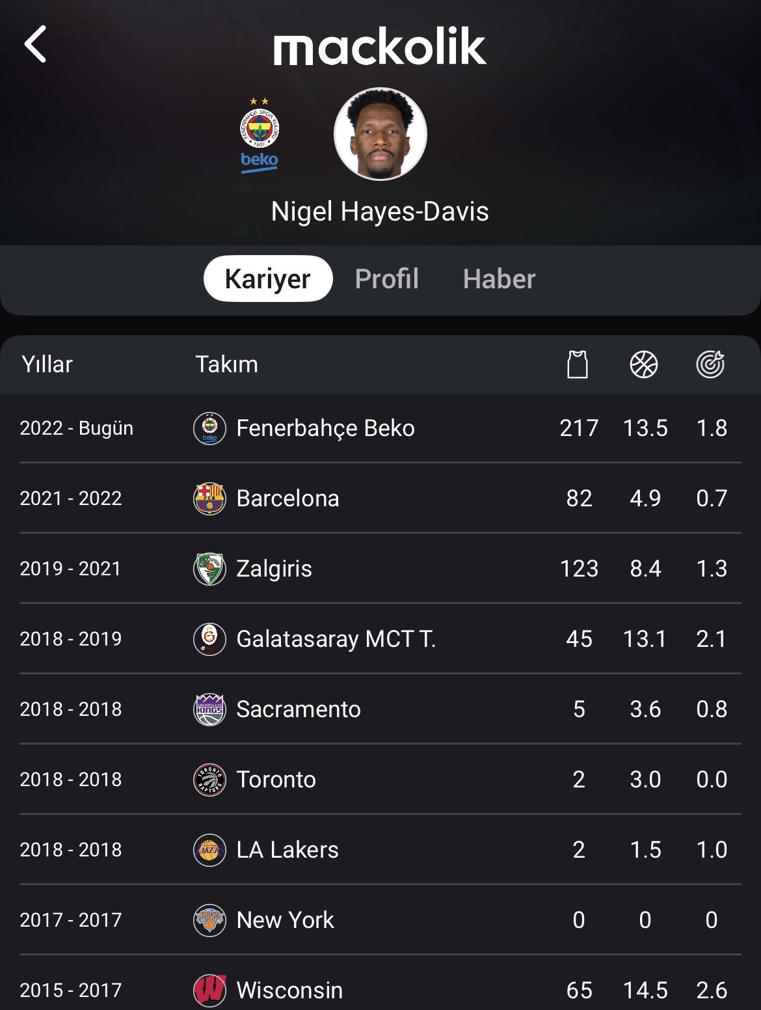761x1010 pixels.
Task: Tap the back arrow icon
Action: click(x=35, y=44)
